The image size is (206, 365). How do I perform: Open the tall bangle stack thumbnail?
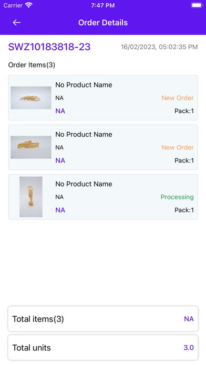pos(31,197)
